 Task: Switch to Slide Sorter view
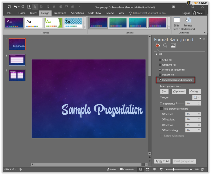[x=148, y=170]
